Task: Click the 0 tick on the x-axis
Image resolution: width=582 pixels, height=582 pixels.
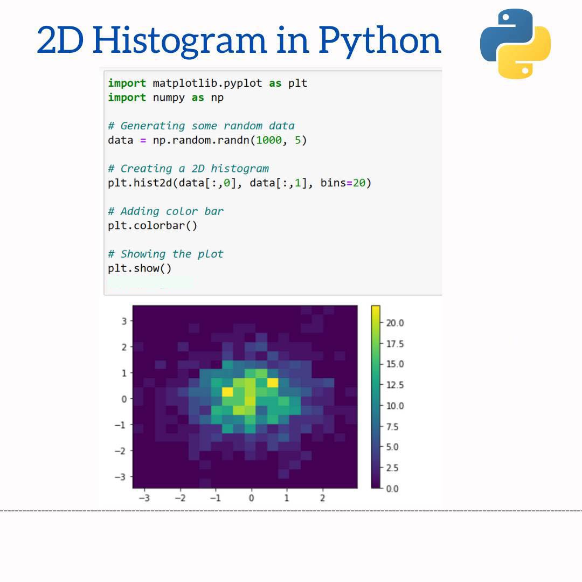Action: 251,498
